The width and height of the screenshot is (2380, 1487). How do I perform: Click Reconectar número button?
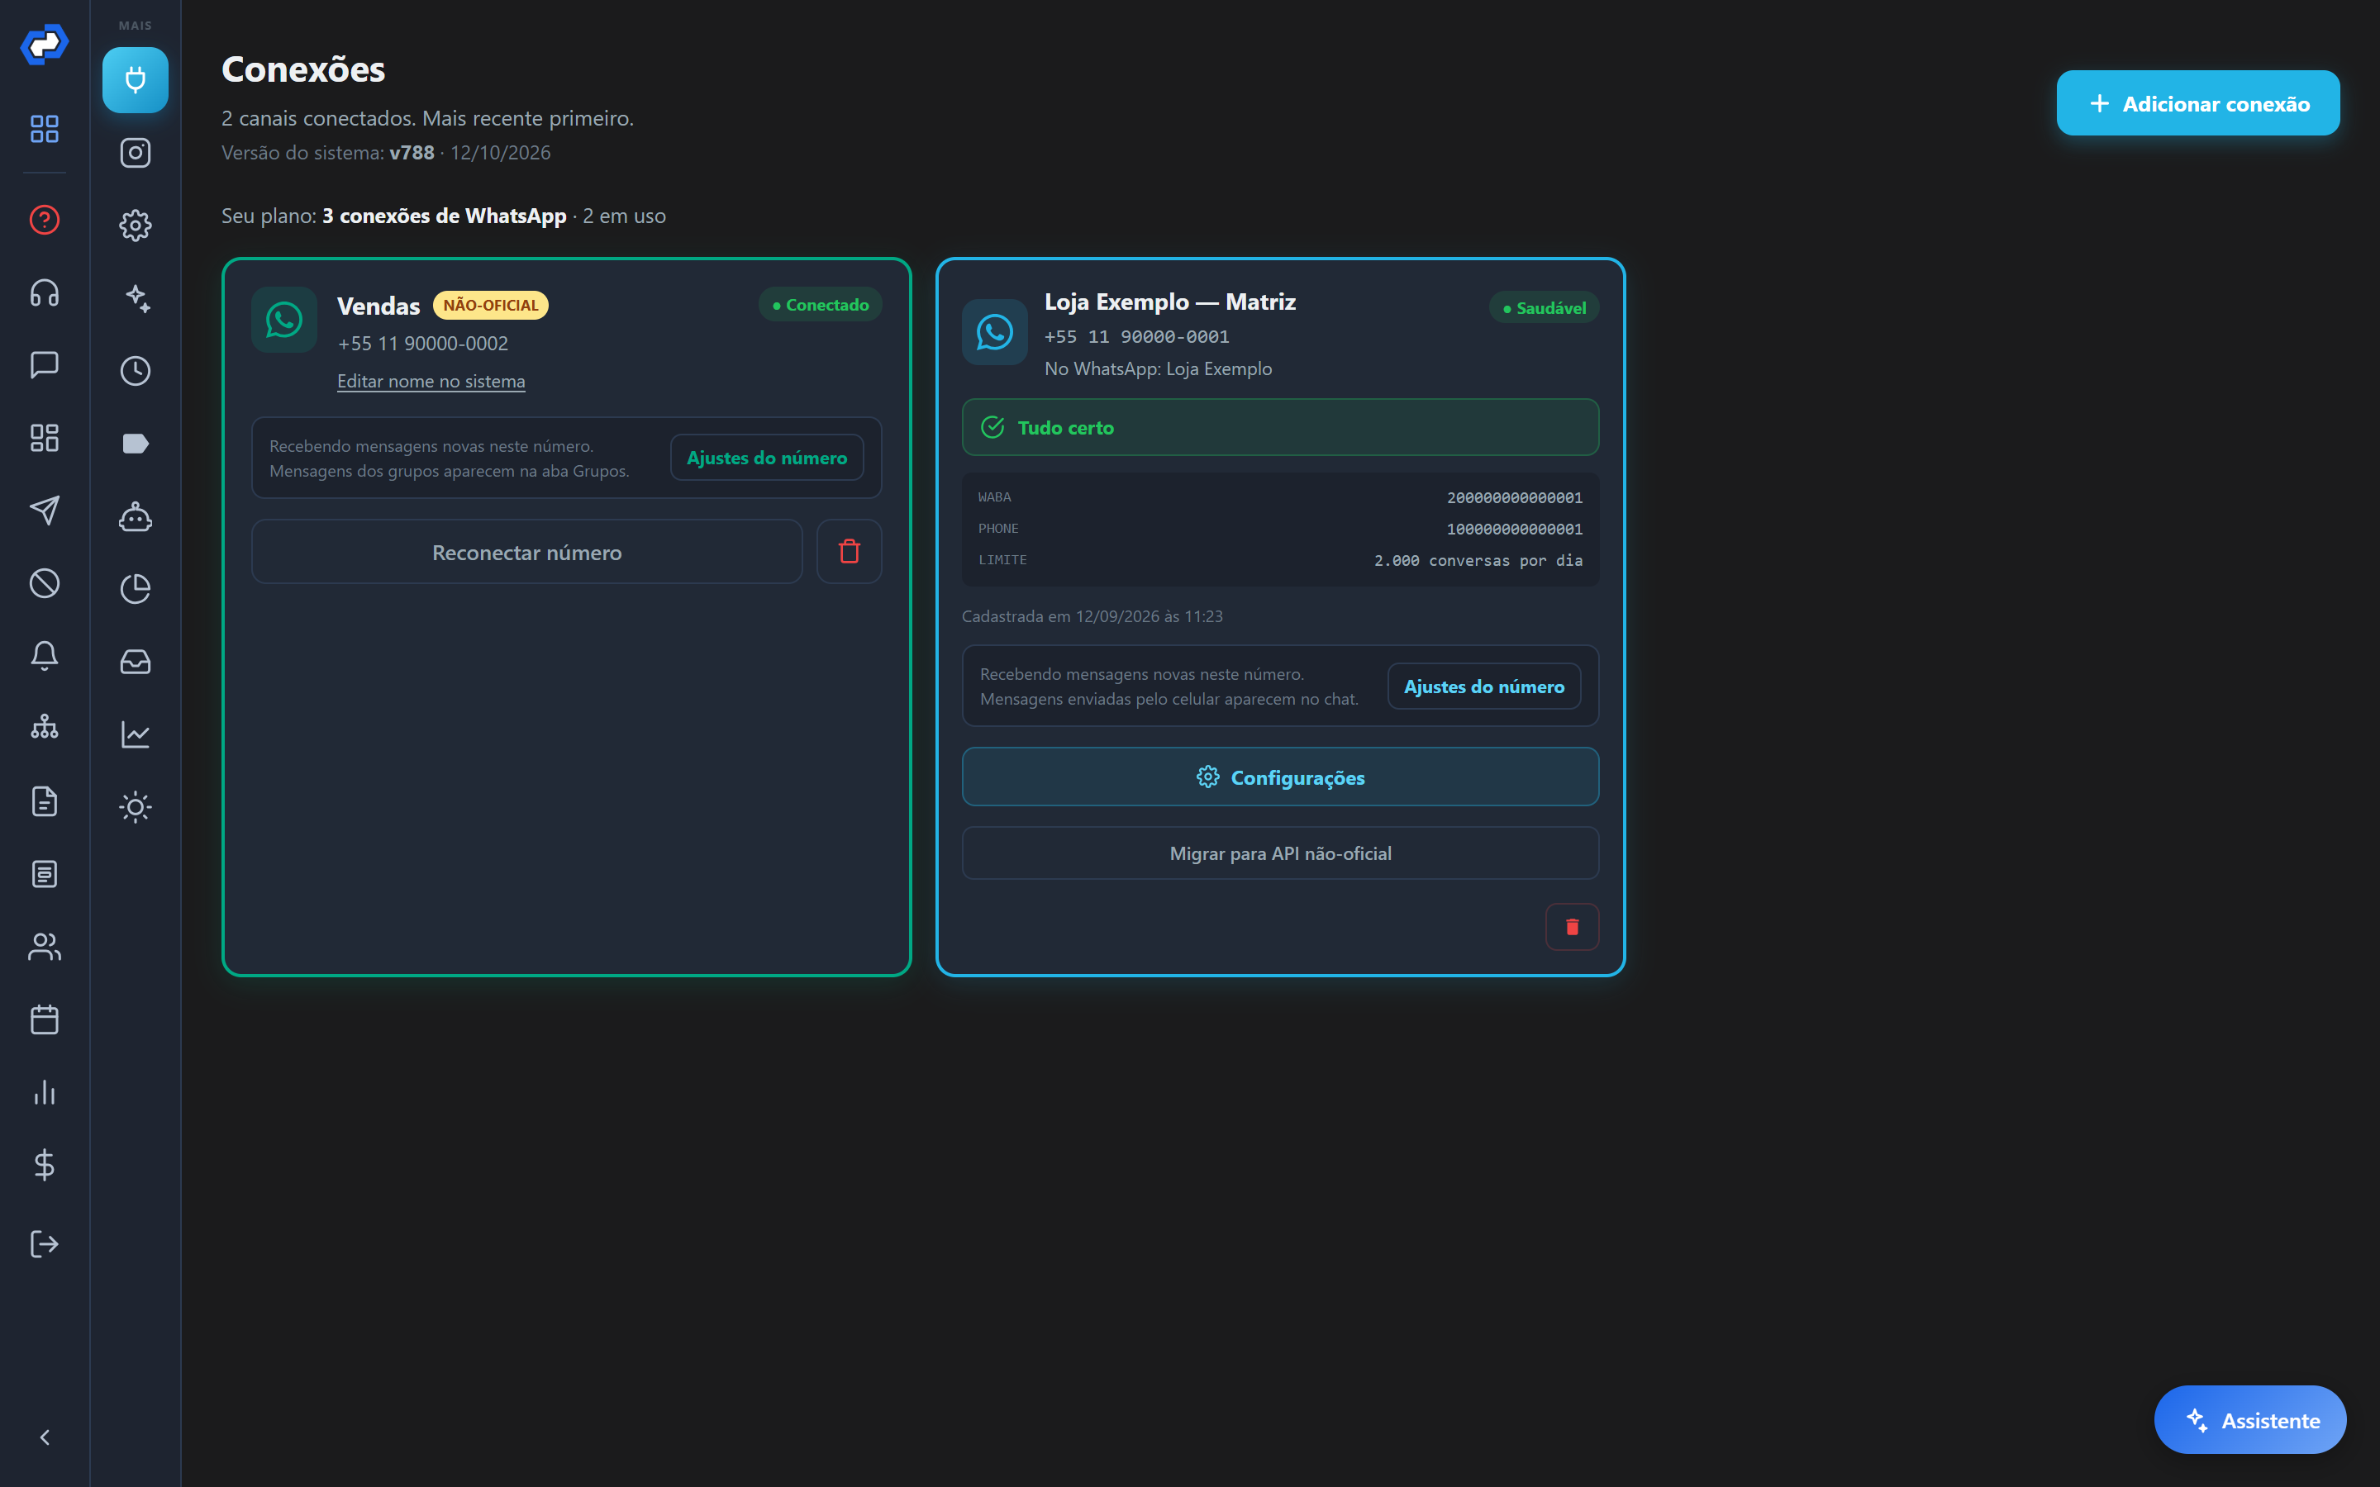[526, 553]
